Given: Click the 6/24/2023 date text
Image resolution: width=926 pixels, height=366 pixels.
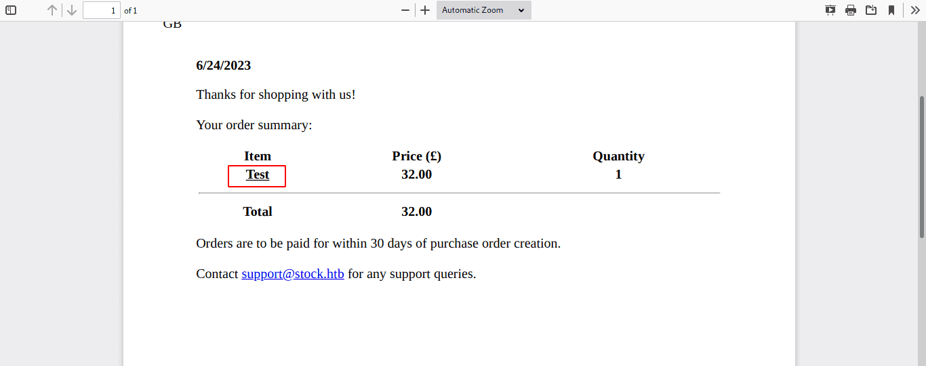Looking at the screenshot, I should pos(224,66).
